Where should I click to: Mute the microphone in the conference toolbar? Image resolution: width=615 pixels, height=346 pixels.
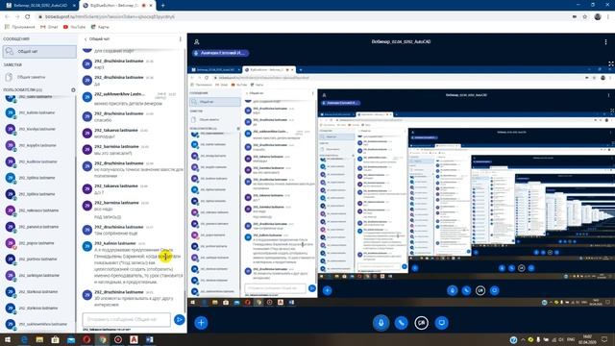click(x=381, y=323)
